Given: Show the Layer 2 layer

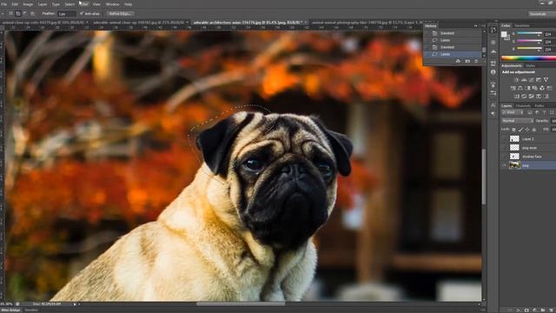Looking at the screenshot, I should click(504, 139).
